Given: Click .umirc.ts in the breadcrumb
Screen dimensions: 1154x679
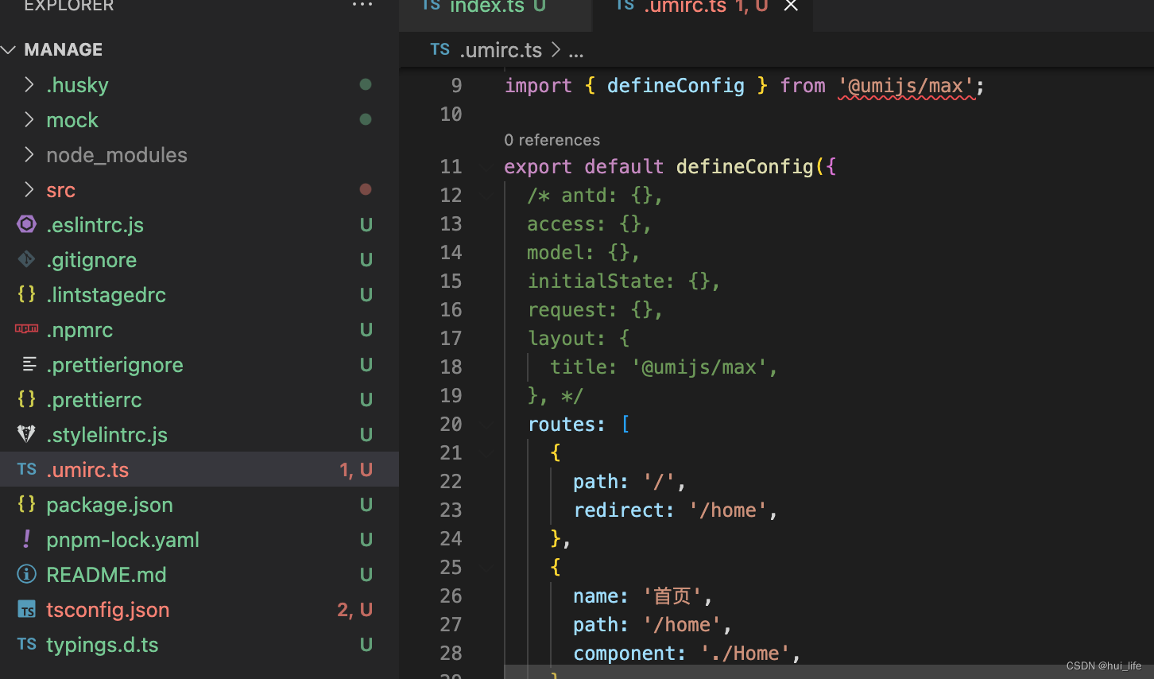Looking at the screenshot, I should [501, 50].
